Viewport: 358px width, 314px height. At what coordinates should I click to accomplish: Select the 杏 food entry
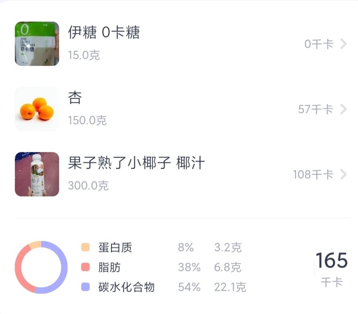[75, 98]
